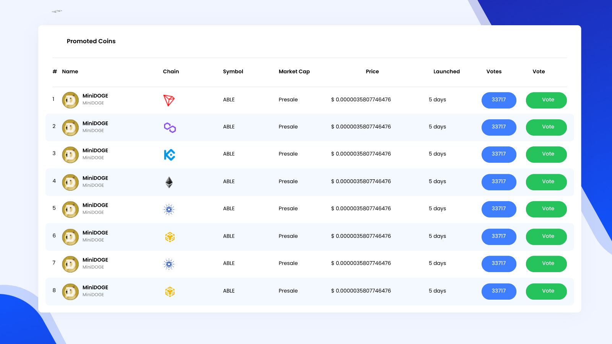Click the Cardano chain icon in row 5
This screenshot has height=344, width=612.
[169, 209]
